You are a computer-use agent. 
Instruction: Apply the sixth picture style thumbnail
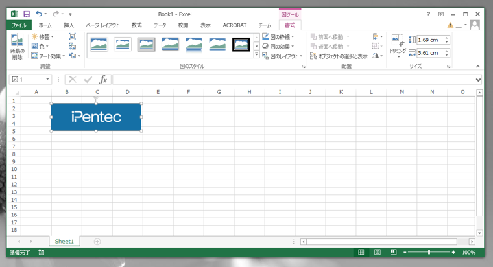(x=217, y=44)
